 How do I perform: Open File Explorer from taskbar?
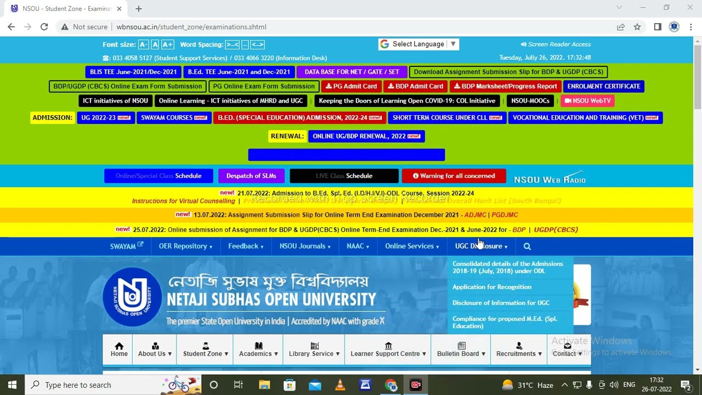264,385
